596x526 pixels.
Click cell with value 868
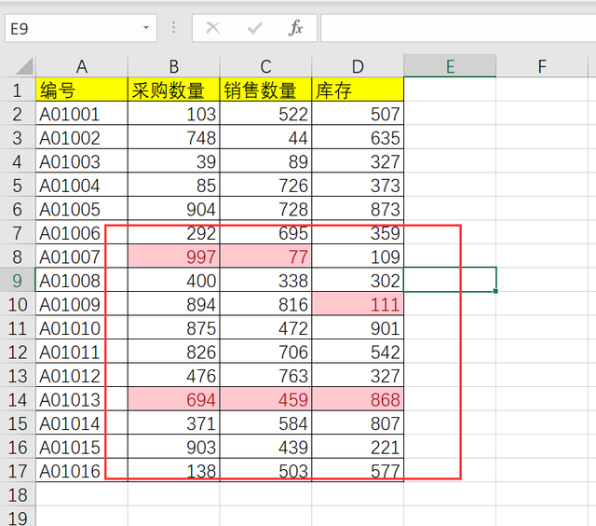click(358, 400)
